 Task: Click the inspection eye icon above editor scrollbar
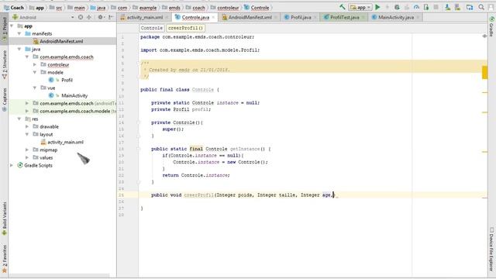pyautogui.click(x=484, y=36)
